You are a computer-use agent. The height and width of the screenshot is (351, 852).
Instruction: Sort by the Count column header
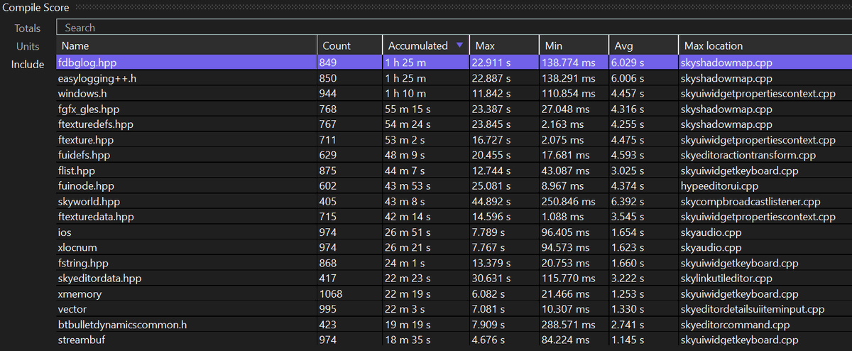349,45
